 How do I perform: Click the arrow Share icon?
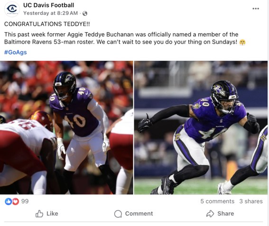pos(210,214)
